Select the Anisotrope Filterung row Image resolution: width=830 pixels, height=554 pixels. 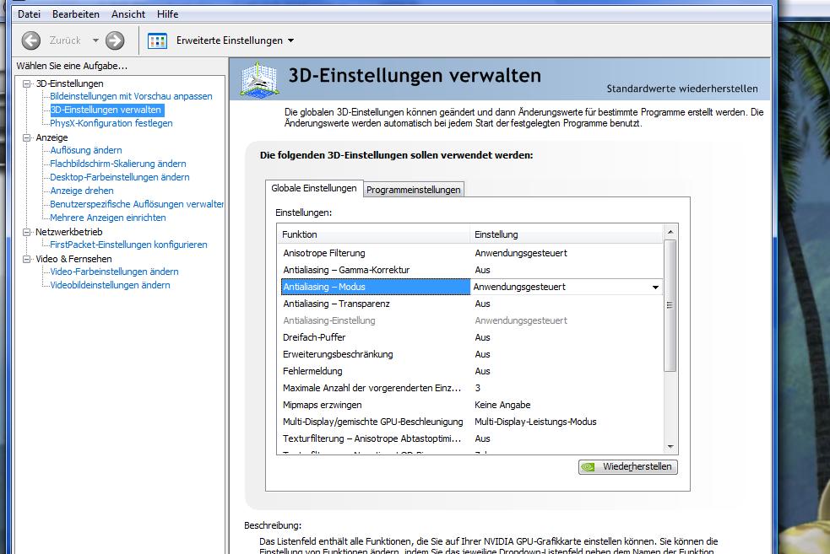pyautogui.click(x=471, y=253)
